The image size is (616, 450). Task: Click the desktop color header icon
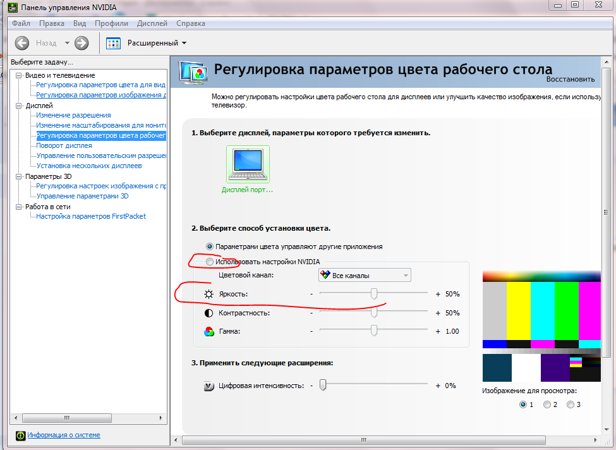coord(193,73)
